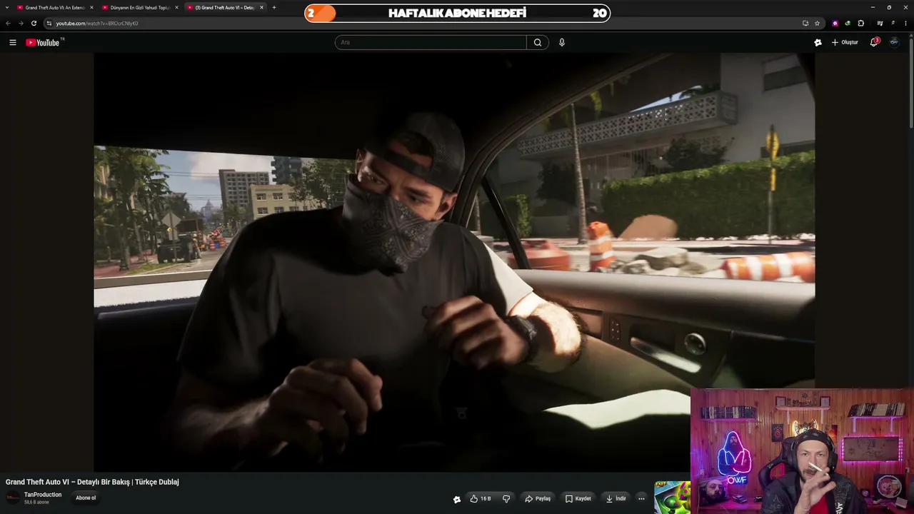
Task: Start voice search with the microphone
Action: (562, 43)
